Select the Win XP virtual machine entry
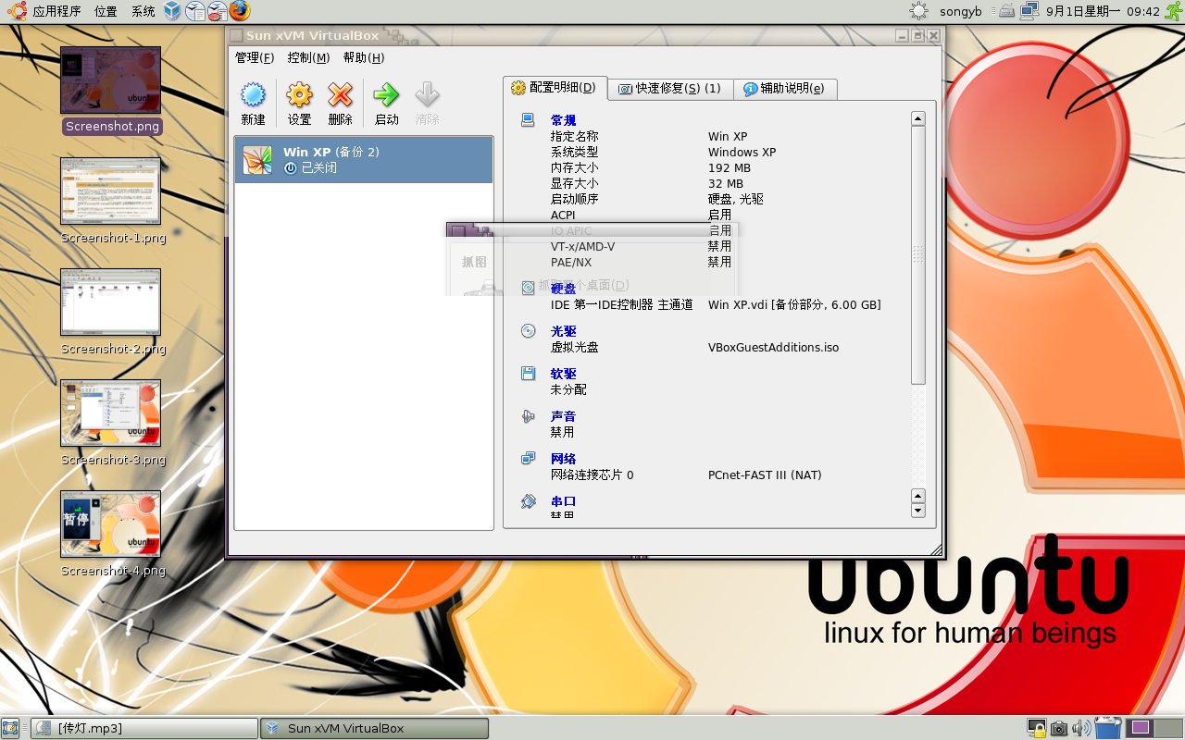Screen dimensions: 1185x740 tap(364, 160)
